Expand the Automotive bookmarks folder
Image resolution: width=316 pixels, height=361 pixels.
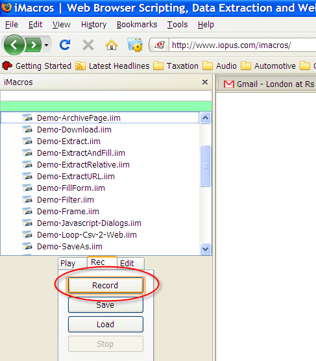[x=268, y=66]
